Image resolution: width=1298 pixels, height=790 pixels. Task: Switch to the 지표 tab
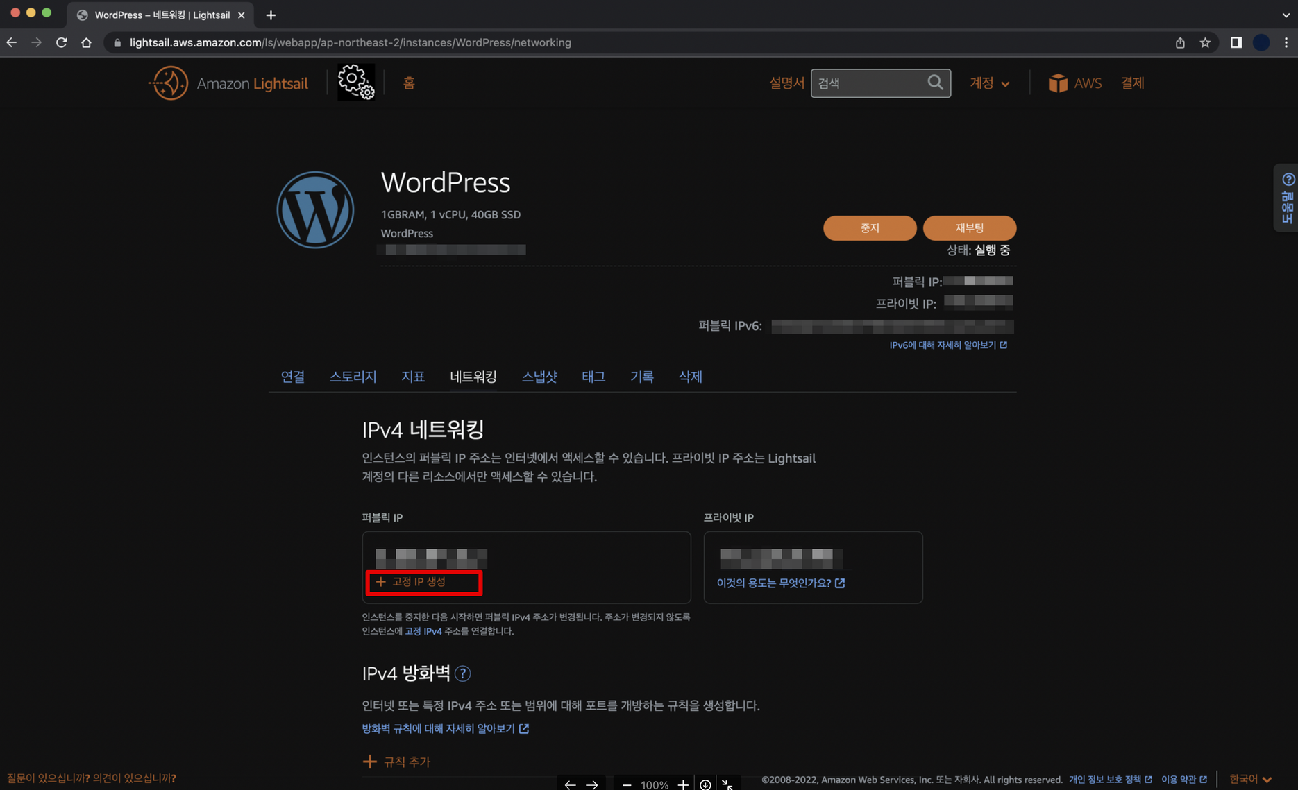413,377
